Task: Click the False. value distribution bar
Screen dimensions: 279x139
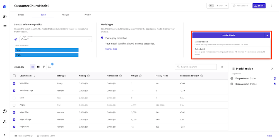Action: [x=47, y=50]
